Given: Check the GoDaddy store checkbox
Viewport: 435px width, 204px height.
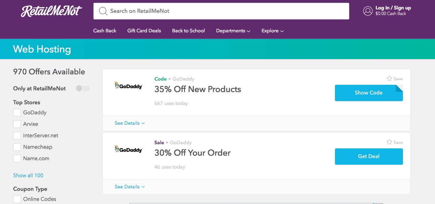Looking at the screenshot, I should (x=17, y=113).
